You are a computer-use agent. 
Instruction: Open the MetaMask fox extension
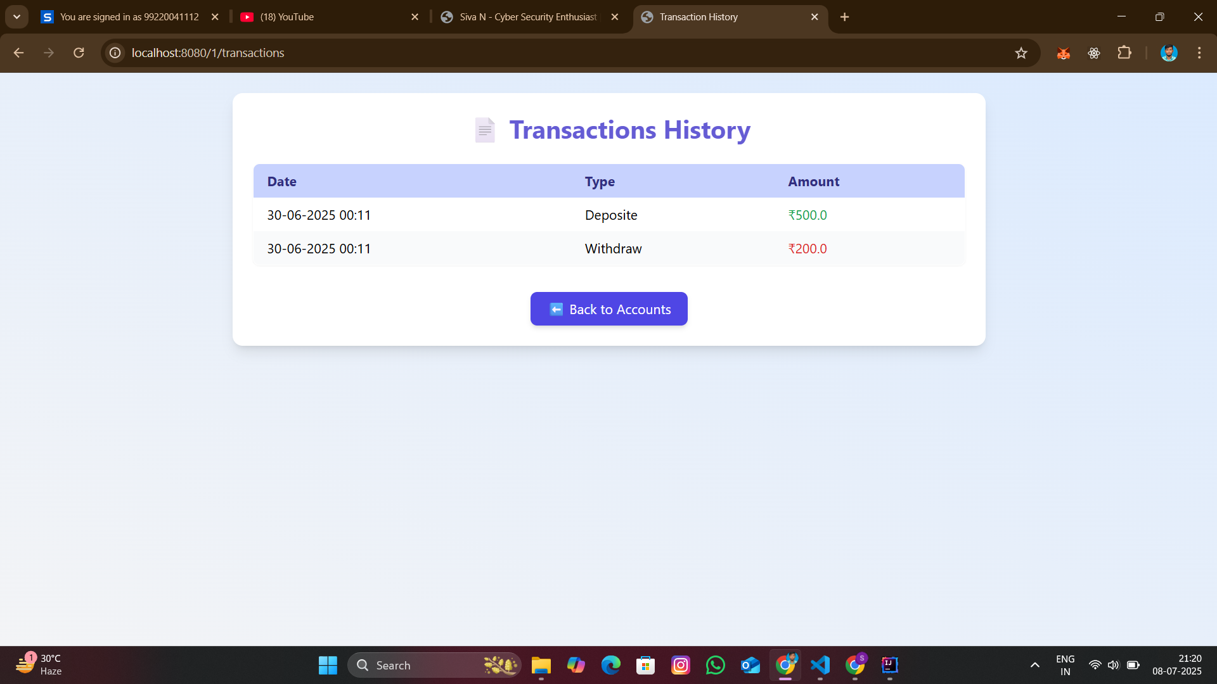tap(1064, 53)
